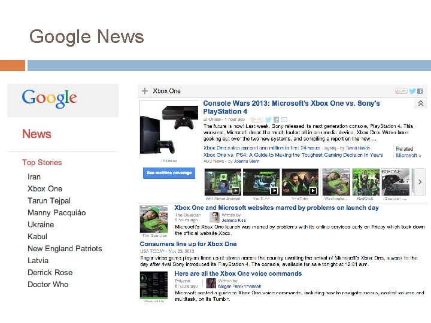Click the Google+ share button in section header
The height and width of the screenshot is (323, 431).
click(x=401, y=91)
